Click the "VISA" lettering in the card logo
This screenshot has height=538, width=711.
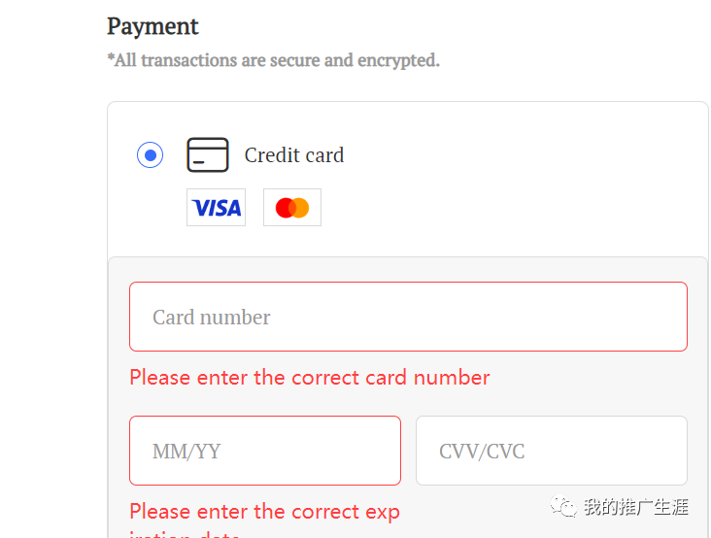(216, 208)
